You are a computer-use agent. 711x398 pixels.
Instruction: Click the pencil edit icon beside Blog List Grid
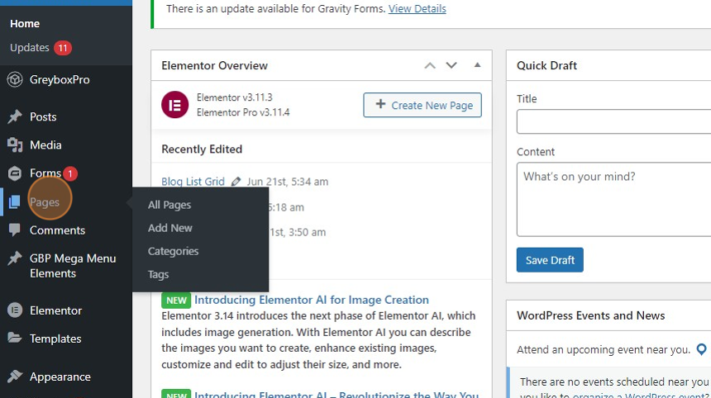point(236,182)
